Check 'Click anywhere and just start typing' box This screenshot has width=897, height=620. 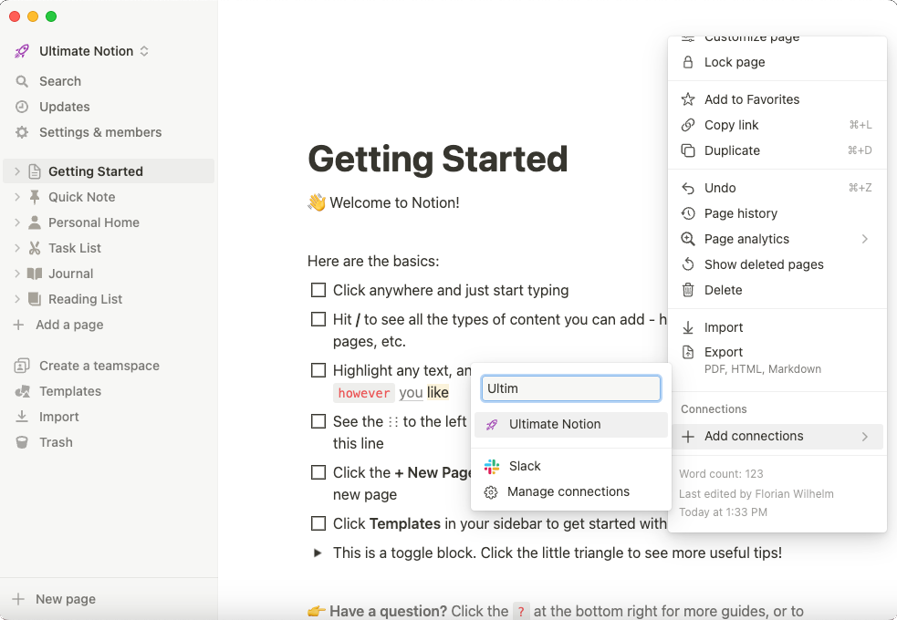tap(318, 290)
